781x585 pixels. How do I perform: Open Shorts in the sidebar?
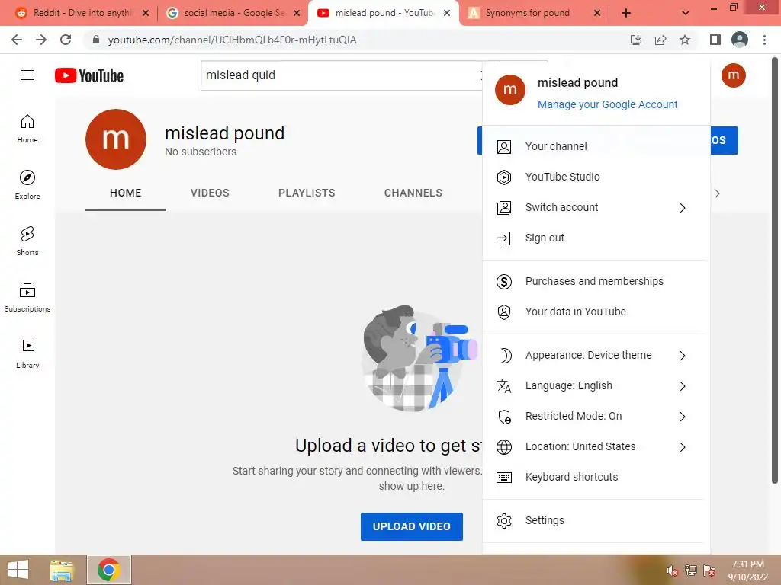coord(27,241)
